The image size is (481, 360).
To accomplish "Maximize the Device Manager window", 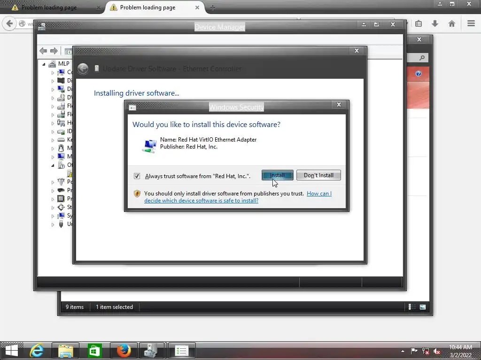I will (376, 24).
